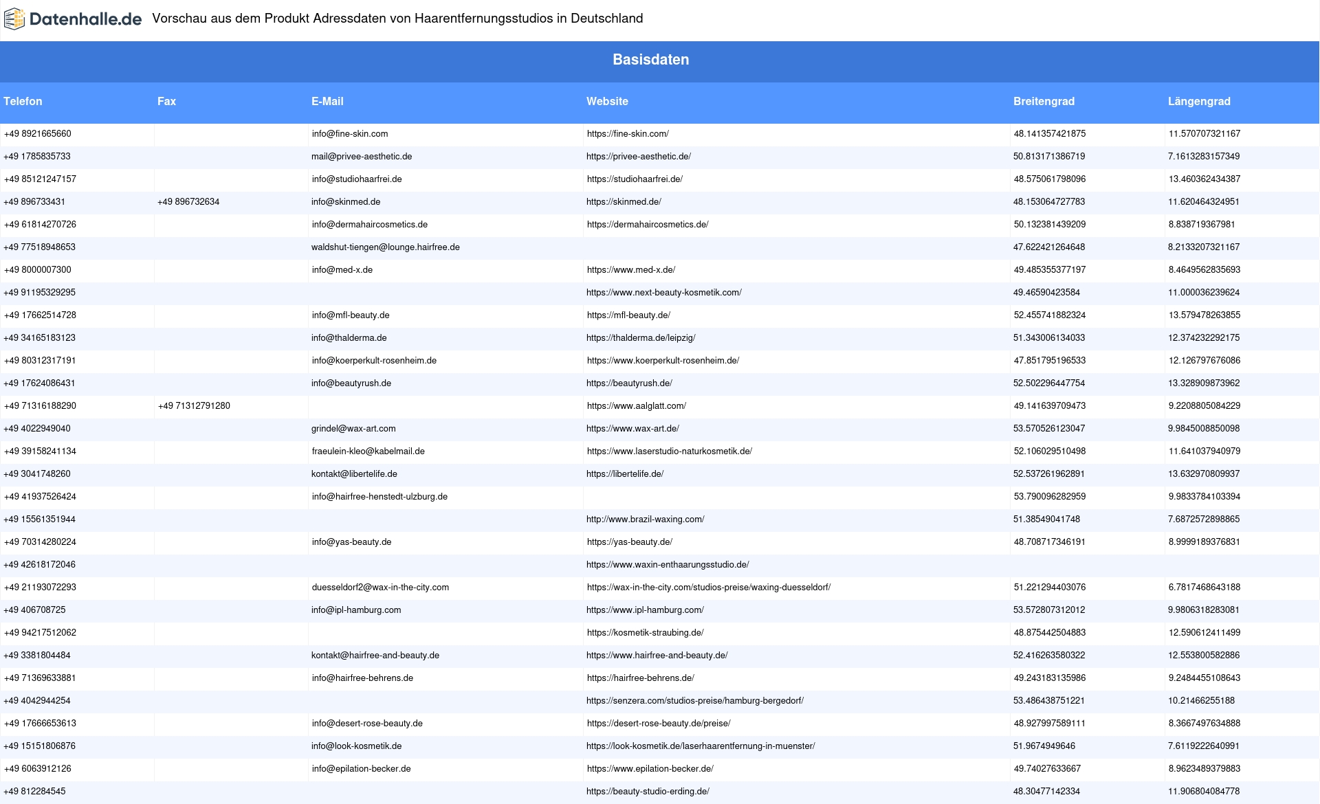
Task: Select email waldshut-tiengen@lounge.hairfree.de
Action: point(386,247)
